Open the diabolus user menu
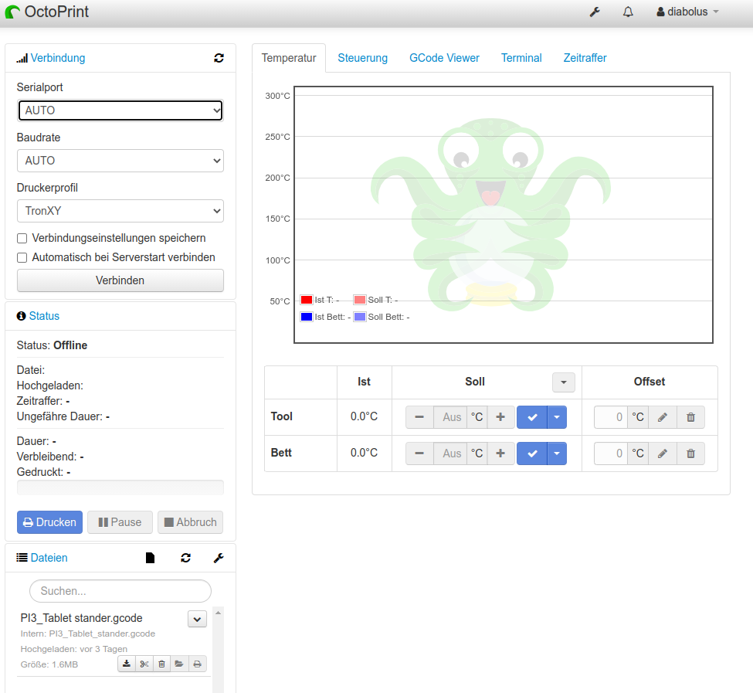 (x=687, y=12)
